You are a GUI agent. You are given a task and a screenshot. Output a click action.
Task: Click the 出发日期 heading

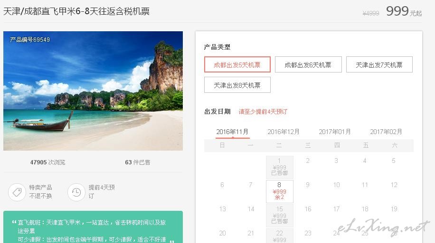(217, 111)
